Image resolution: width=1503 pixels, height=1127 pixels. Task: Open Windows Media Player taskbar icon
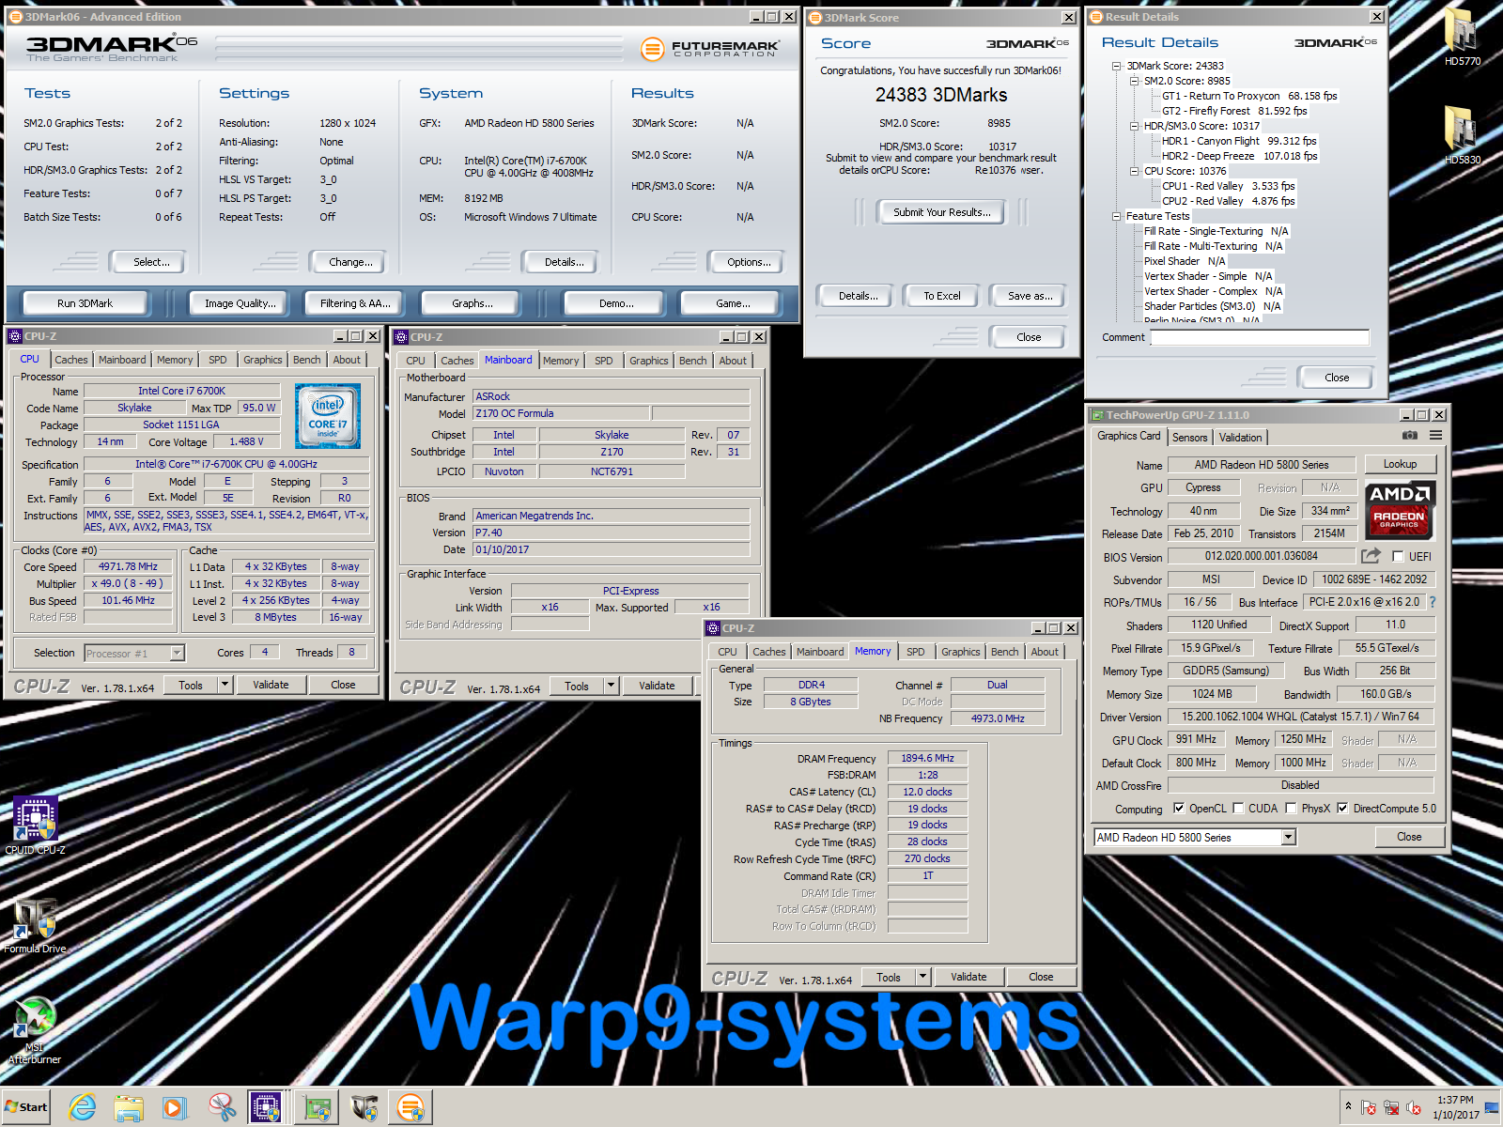175,1107
